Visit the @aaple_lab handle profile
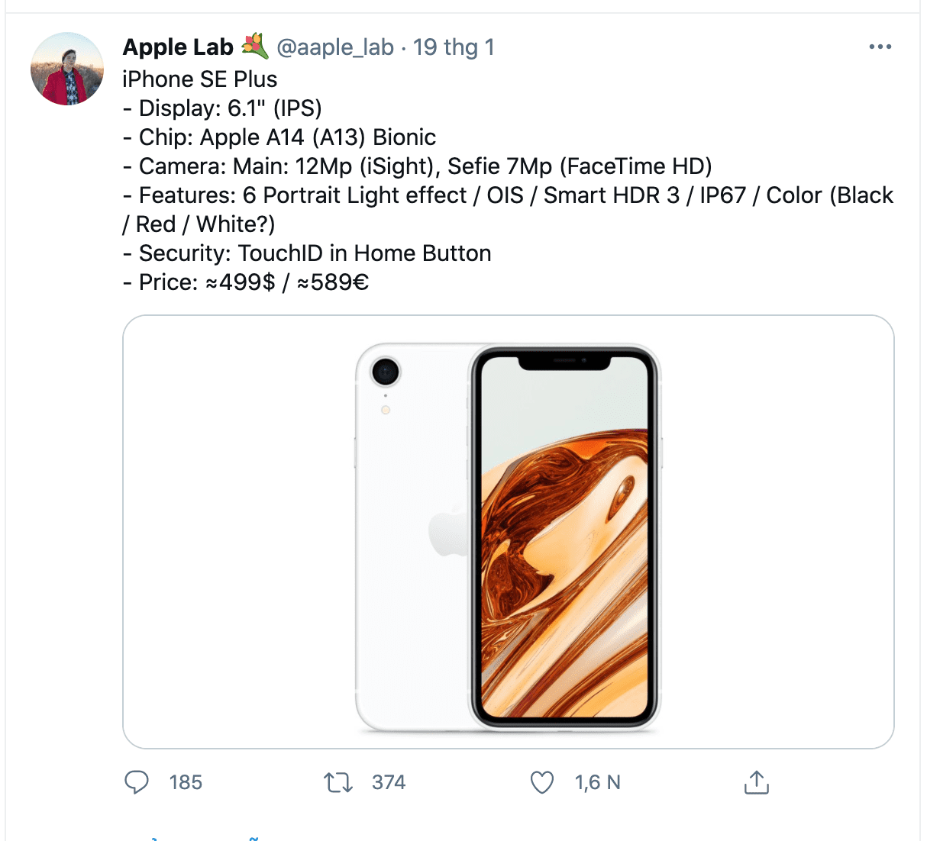The width and height of the screenshot is (927, 841). (335, 47)
